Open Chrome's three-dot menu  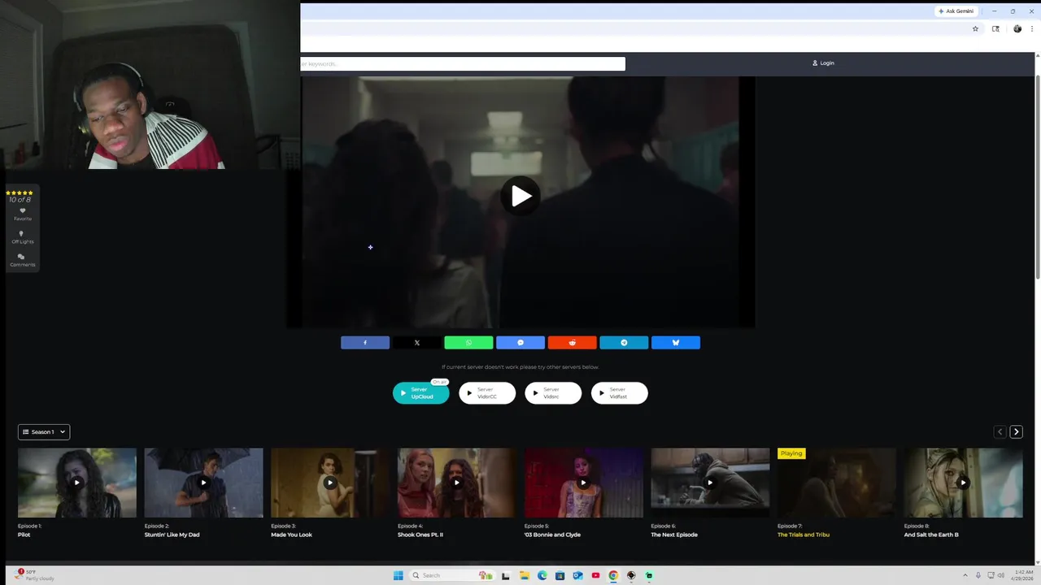point(1034,28)
